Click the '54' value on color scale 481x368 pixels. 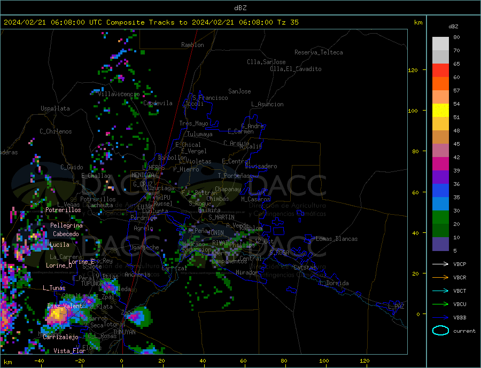(456, 104)
